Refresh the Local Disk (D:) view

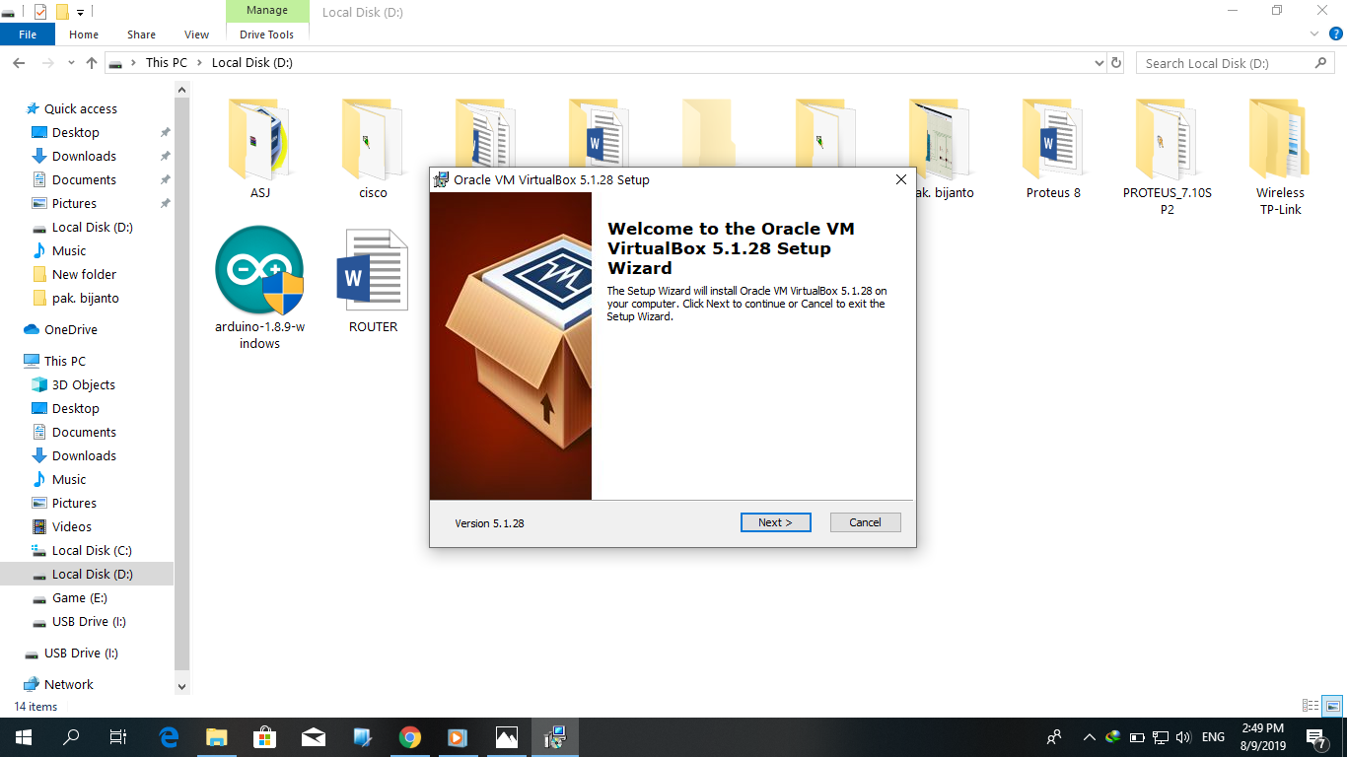[1116, 62]
